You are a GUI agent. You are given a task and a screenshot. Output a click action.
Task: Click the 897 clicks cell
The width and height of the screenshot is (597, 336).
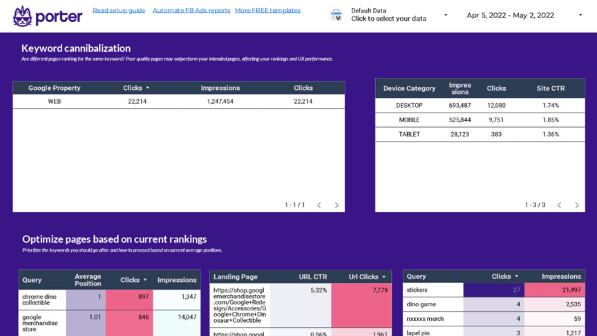(x=129, y=300)
